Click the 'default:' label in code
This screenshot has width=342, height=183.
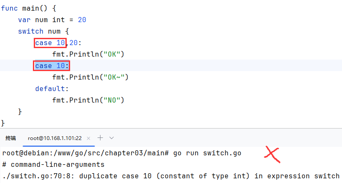coord(52,89)
